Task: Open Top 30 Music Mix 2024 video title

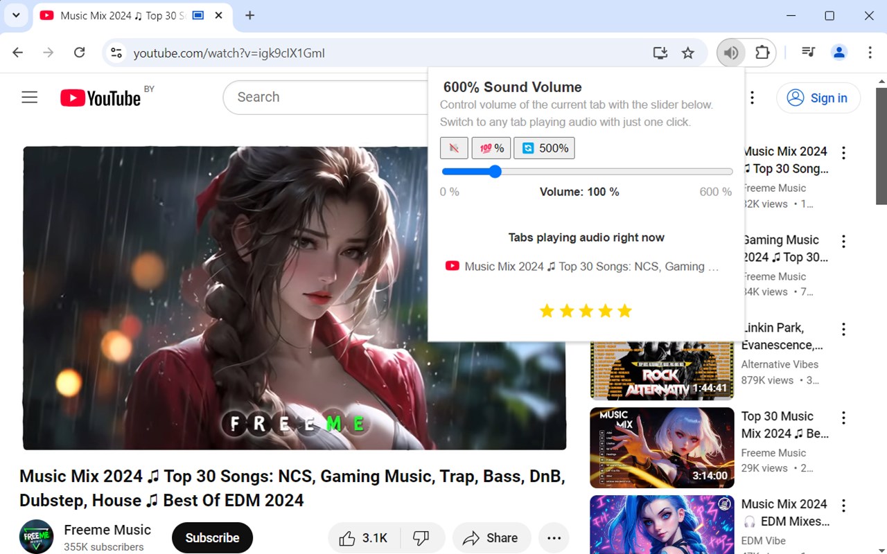Action: 785,425
